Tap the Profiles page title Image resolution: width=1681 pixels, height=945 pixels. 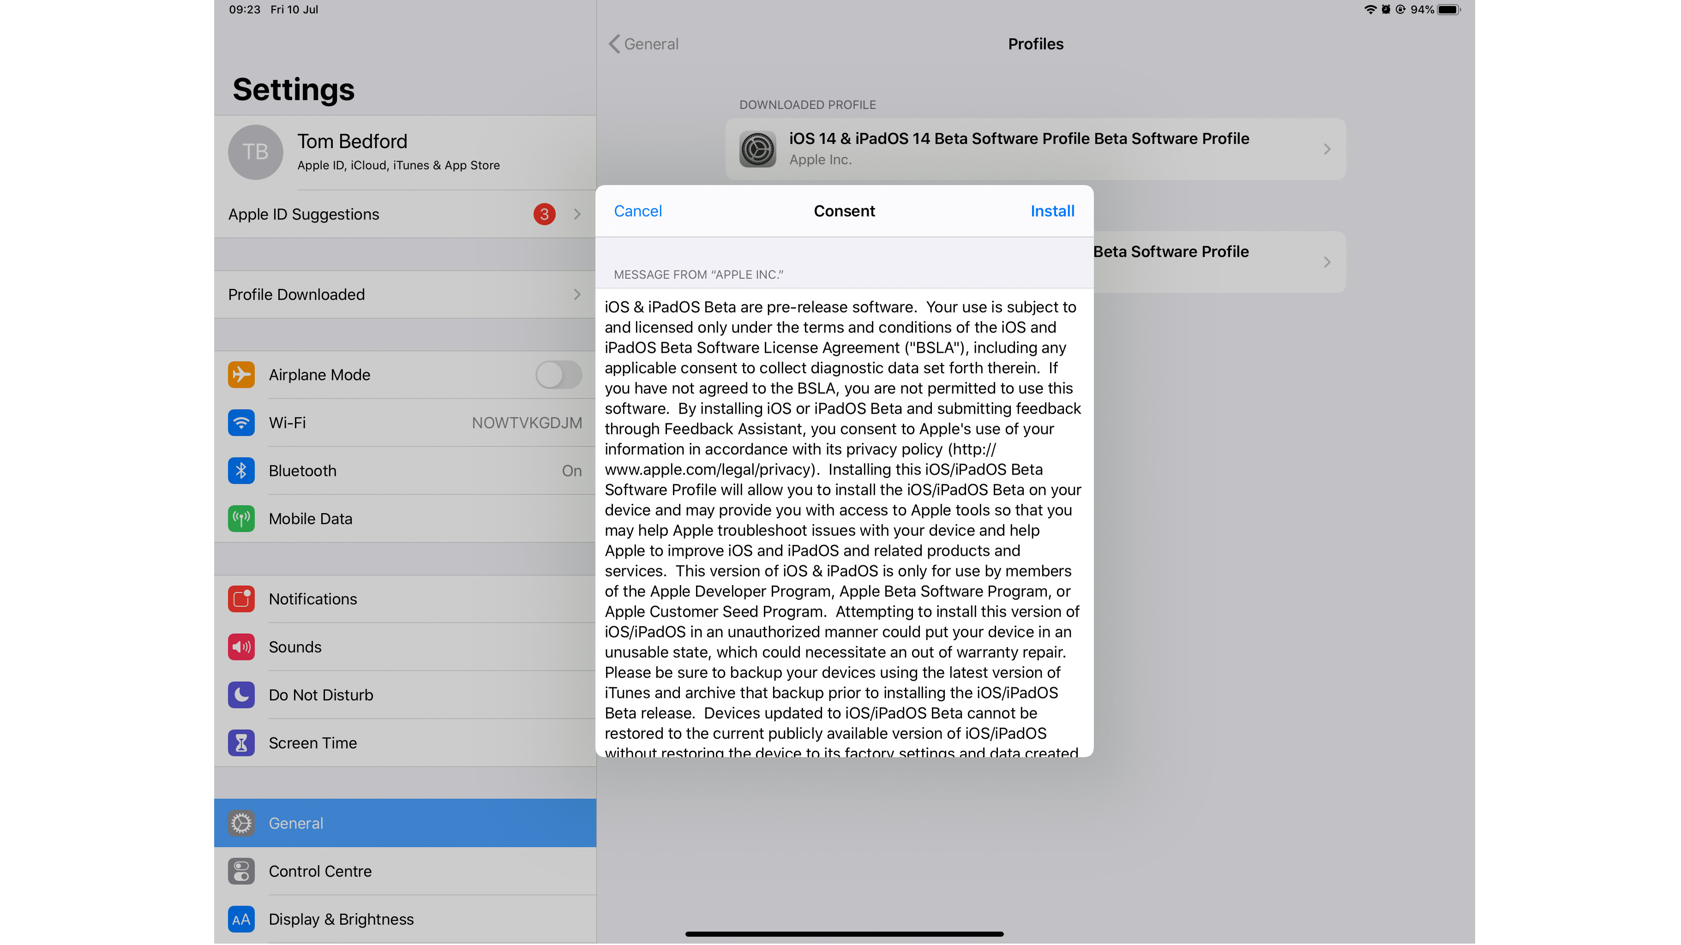(1036, 44)
